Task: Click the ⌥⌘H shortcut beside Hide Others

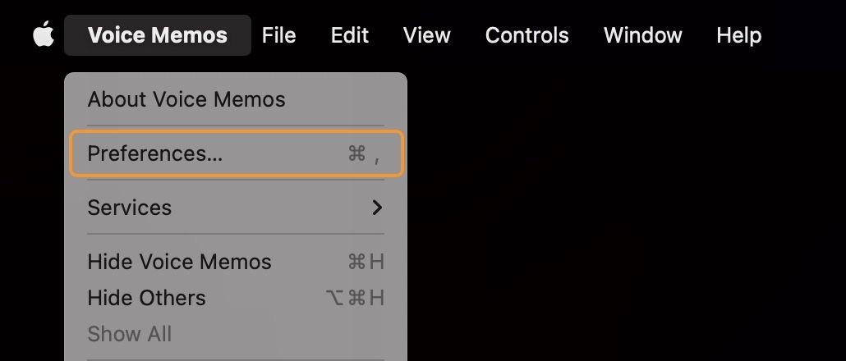Action: coord(355,298)
